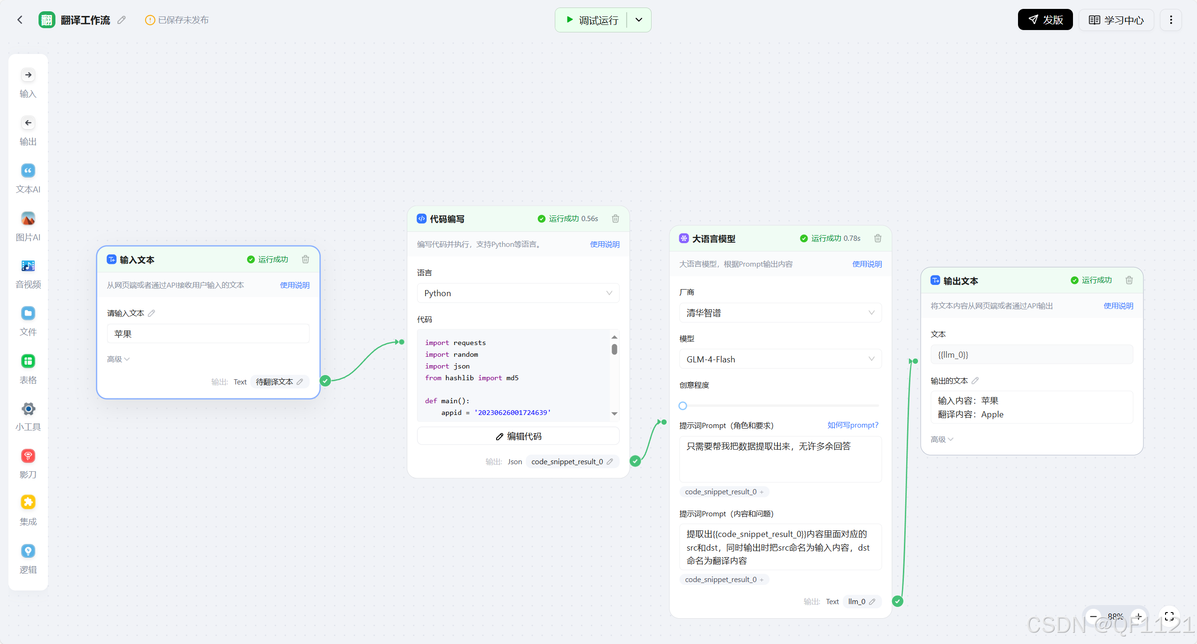Click the edit pencil next to 翻译工作流 title
1197x644 pixels.
(122, 20)
